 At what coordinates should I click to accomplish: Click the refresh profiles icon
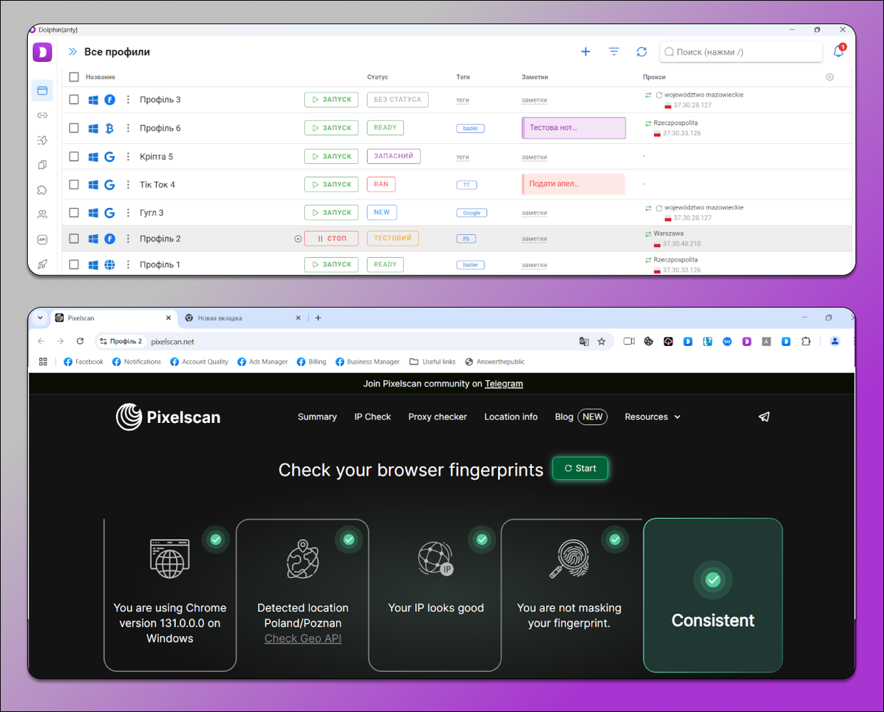click(642, 52)
